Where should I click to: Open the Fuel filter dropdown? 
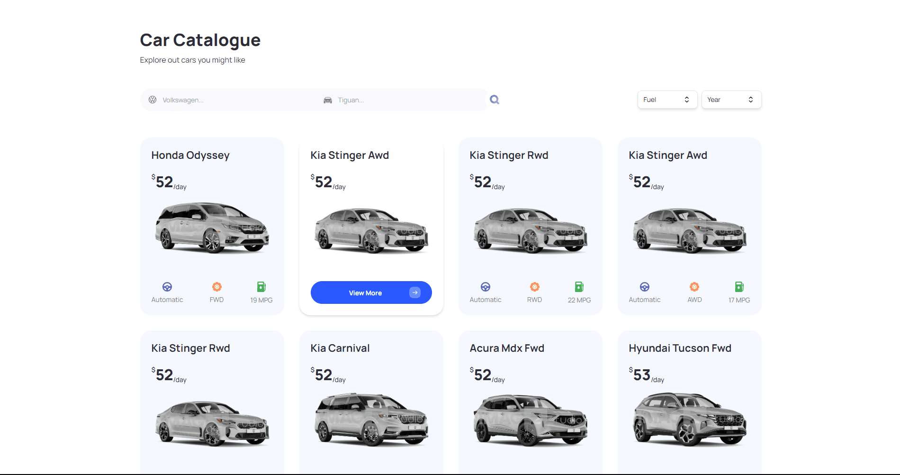click(667, 100)
